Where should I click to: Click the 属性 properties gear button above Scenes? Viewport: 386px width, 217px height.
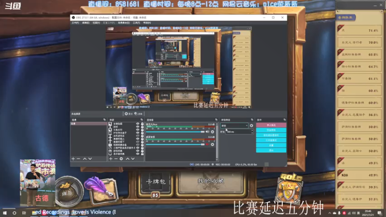pos(128,114)
